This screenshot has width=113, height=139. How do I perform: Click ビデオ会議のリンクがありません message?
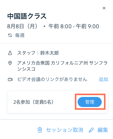click(52, 79)
